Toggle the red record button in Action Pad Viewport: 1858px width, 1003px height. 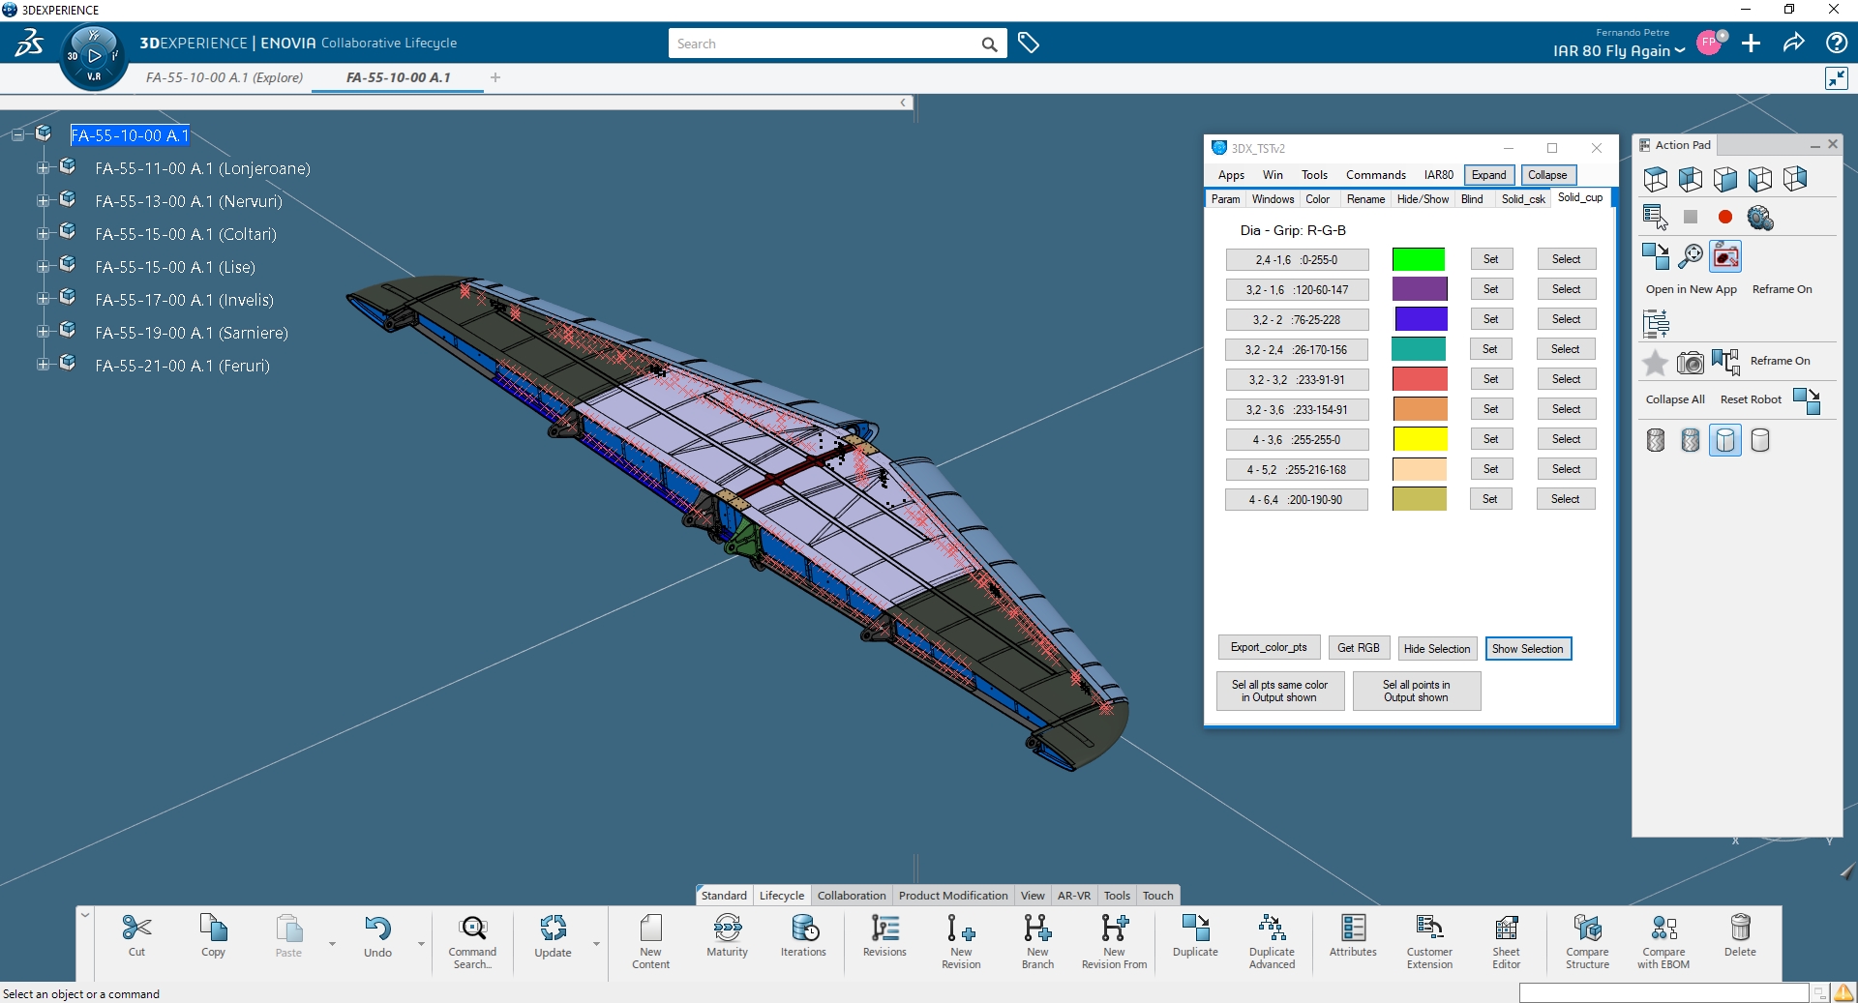tap(1724, 218)
